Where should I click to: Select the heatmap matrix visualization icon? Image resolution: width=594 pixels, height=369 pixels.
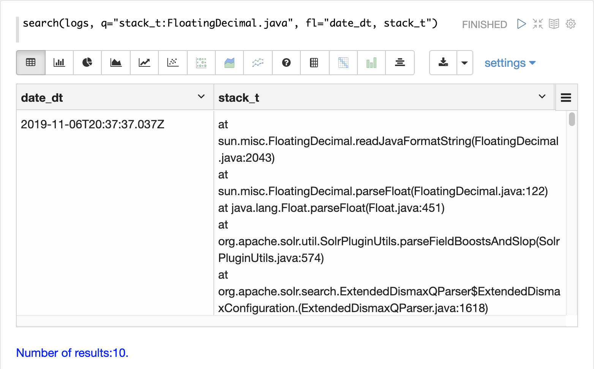[x=343, y=63]
